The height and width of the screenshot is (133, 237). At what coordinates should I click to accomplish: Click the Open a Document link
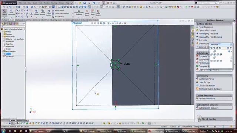207,30
